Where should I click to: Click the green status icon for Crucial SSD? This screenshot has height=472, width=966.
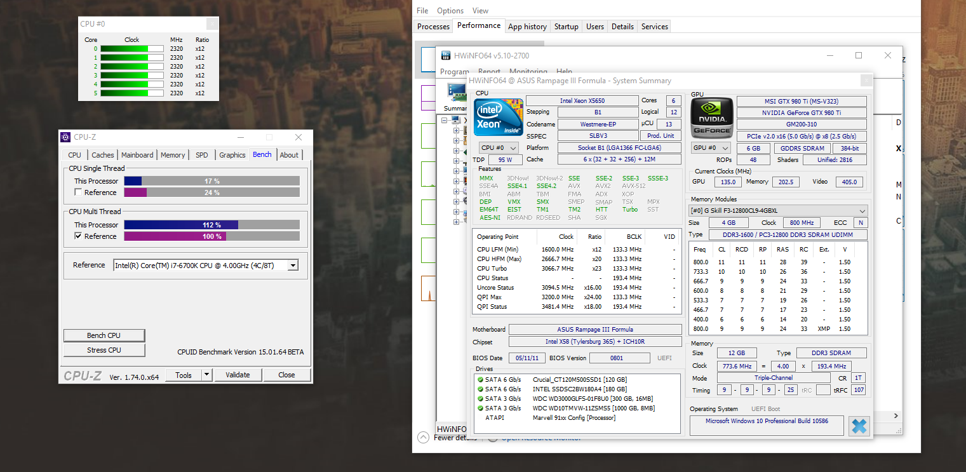click(x=481, y=379)
